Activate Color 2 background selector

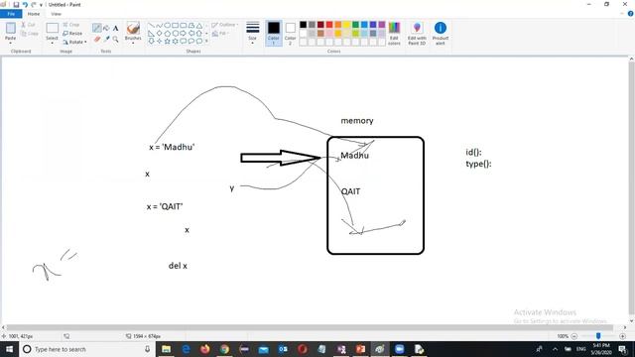(290, 33)
